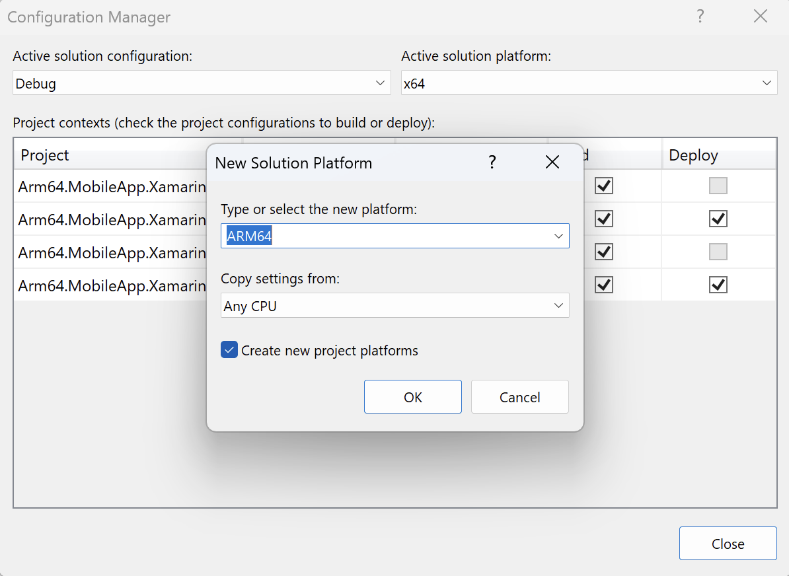Expand the ARM64 new platform dropdown arrow

click(558, 236)
